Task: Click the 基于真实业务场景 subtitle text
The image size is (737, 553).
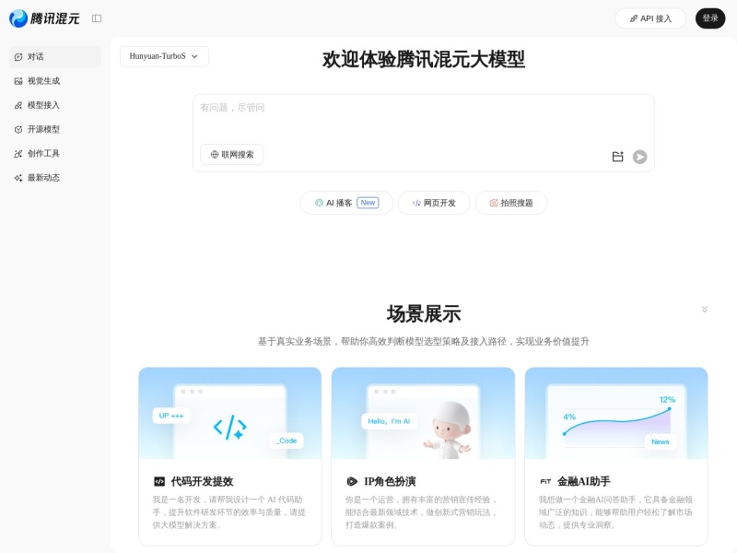Action: 423,341
